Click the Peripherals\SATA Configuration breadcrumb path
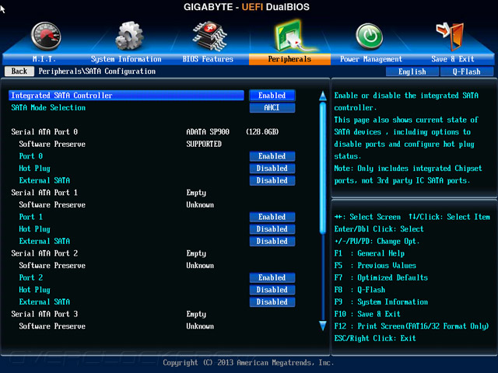This screenshot has width=498, height=373. pyautogui.click(x=97, y=71)
